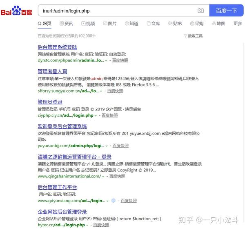
Task: Expand dropdown arrow next to hytec.cn
Action: point(87,226)
